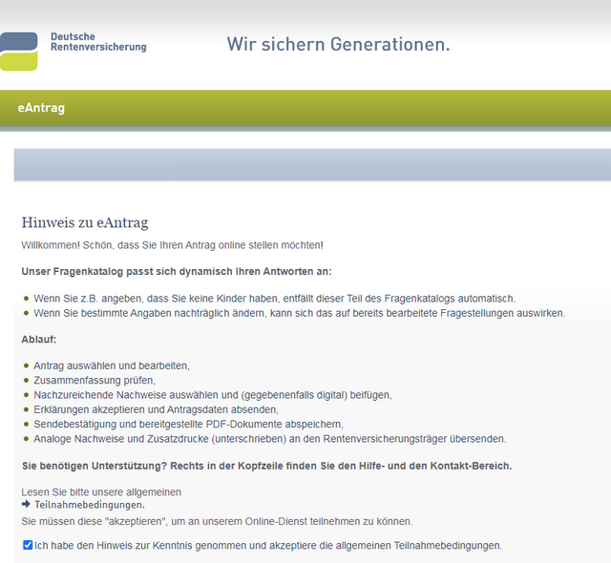Uncheck the terms acceptance checkbox

pos(27,545)
